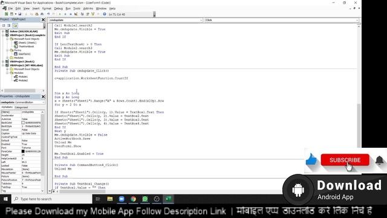Select UserForm1 in the Forms folder
The width and height of the screenshot is (387, 218).
click(24, 54)
